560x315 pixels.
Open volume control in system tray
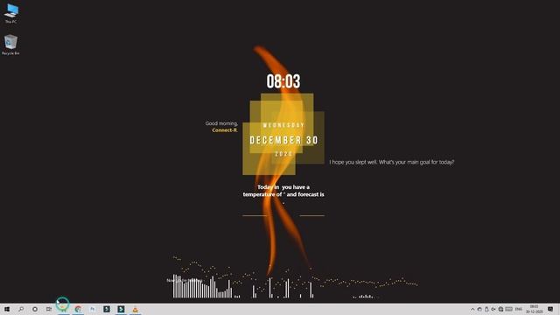click(493, 309)
